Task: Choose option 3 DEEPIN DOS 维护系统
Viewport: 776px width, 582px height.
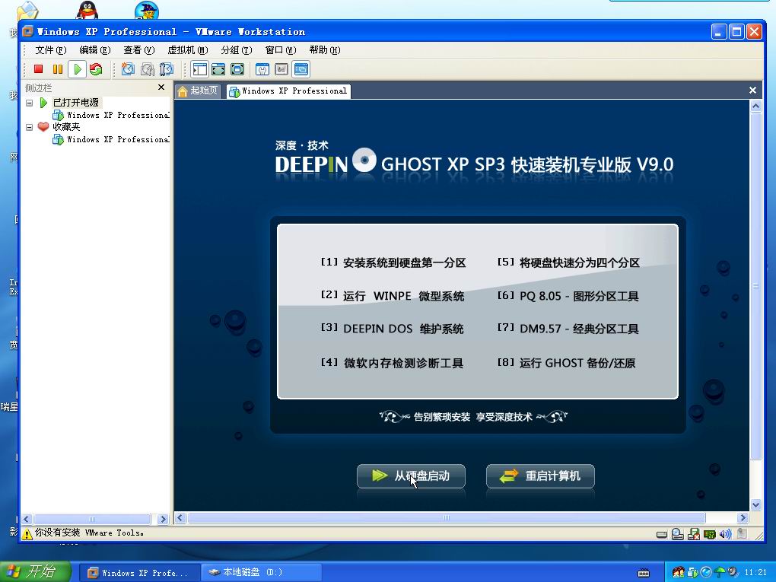Action: (x=392, y=329)
